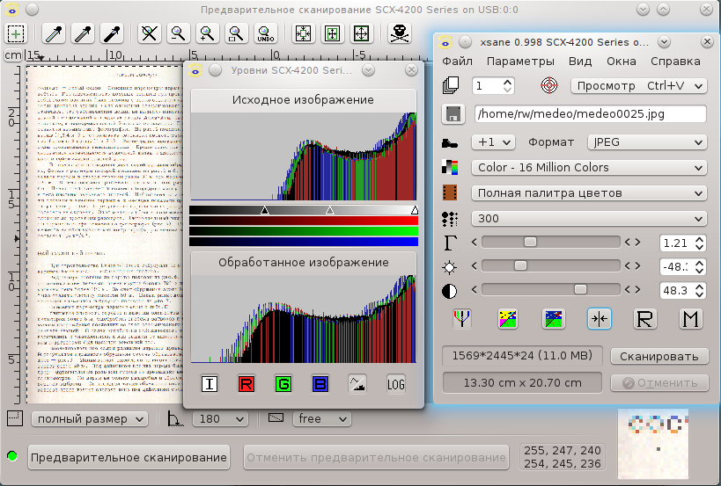721x486 pixels.
Task: Open the JPEG format dropdown
Action: point(647,141)
